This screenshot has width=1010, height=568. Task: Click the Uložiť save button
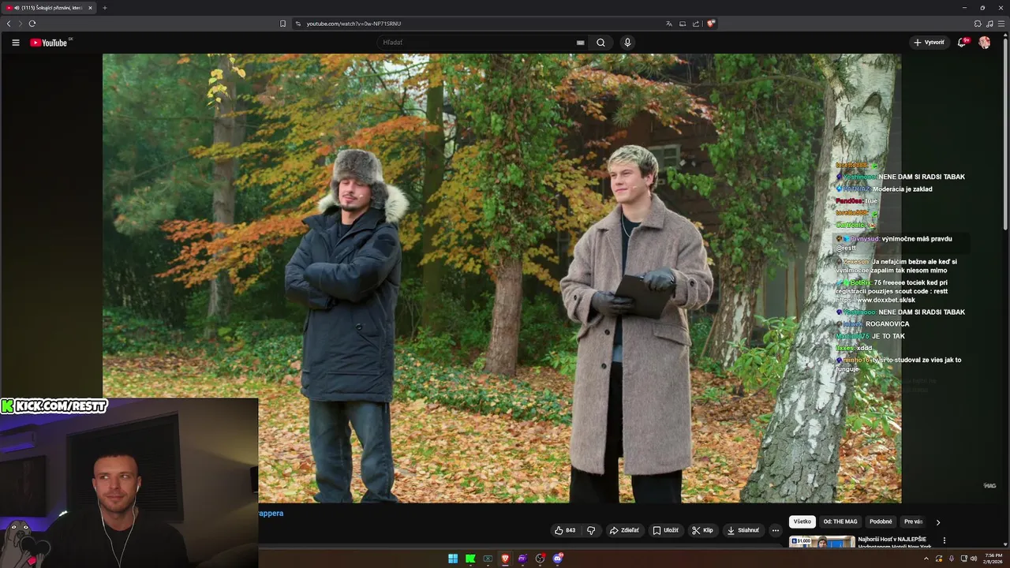[x=665, y=530]
